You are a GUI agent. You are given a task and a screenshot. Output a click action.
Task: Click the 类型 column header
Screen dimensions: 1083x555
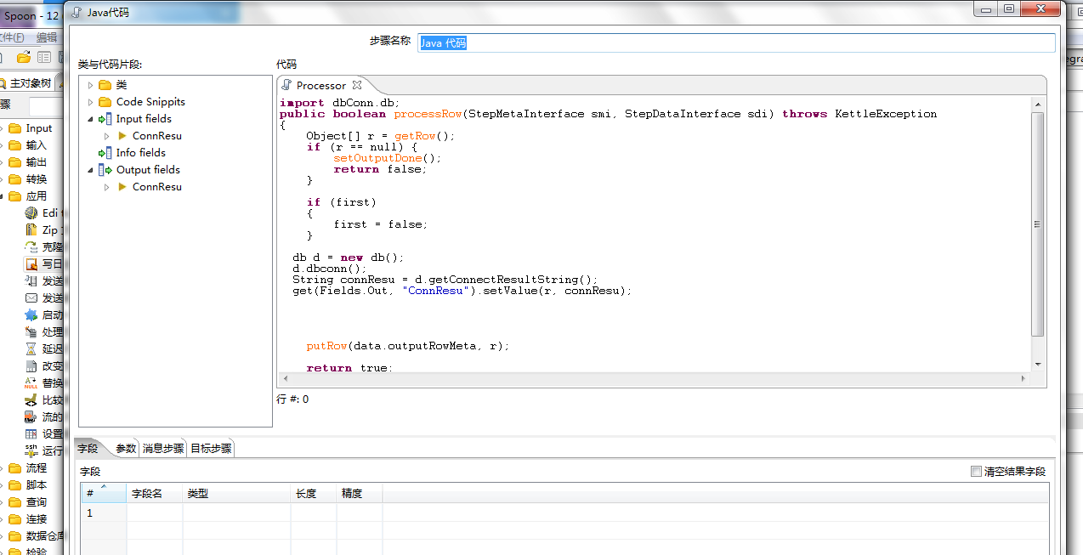(236, 493)
